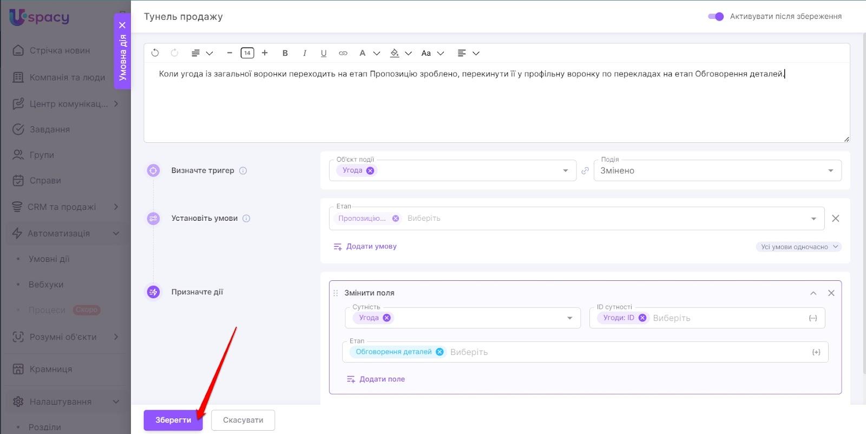Open the text highlight color picker
The image size is (866, 434).
click(x=395, y=53)
